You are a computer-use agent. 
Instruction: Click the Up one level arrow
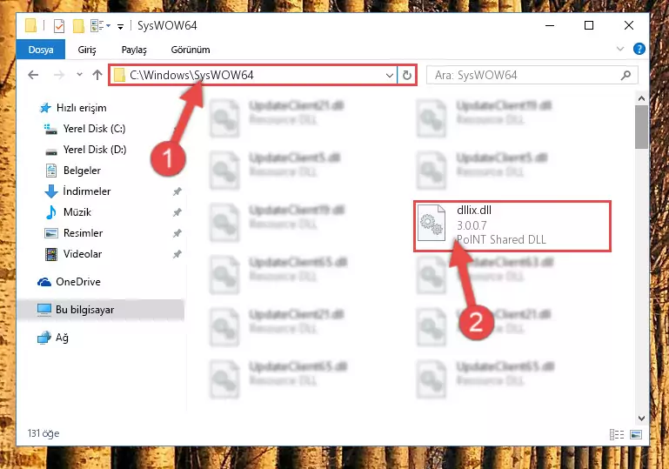[x=97, y=75]
